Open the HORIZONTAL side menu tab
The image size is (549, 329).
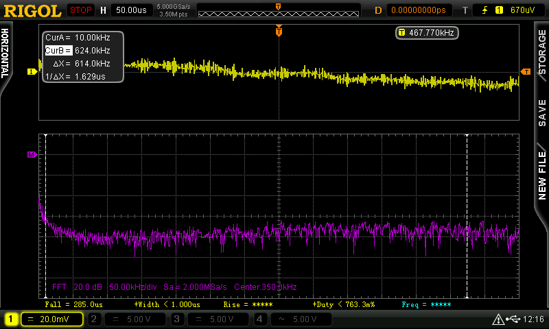click(5, 53)
